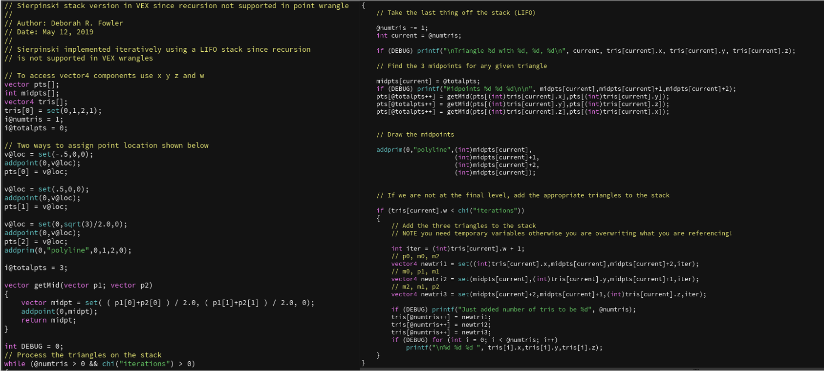The image size is (824, 371).
Task: Click the @numtris -= 1 statement
Action: [402, 28]
